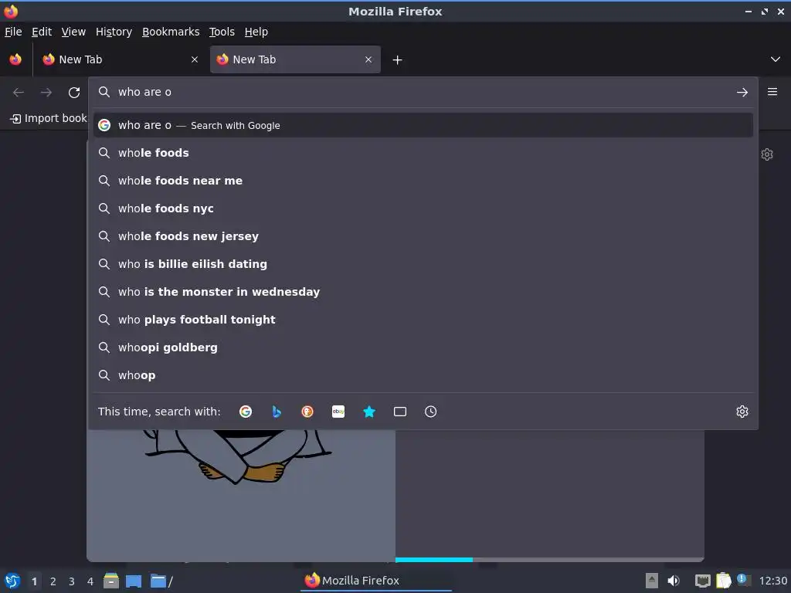
Task: Search with eBay one-off icon
Action: [338, 412]
